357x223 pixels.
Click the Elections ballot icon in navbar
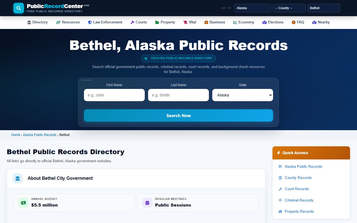[265, 22]
